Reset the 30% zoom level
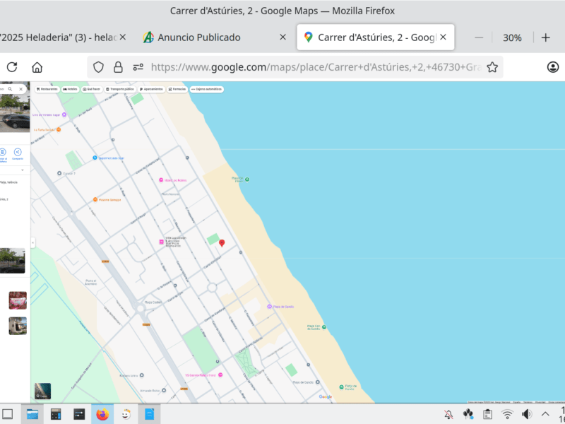 point(512,37)
